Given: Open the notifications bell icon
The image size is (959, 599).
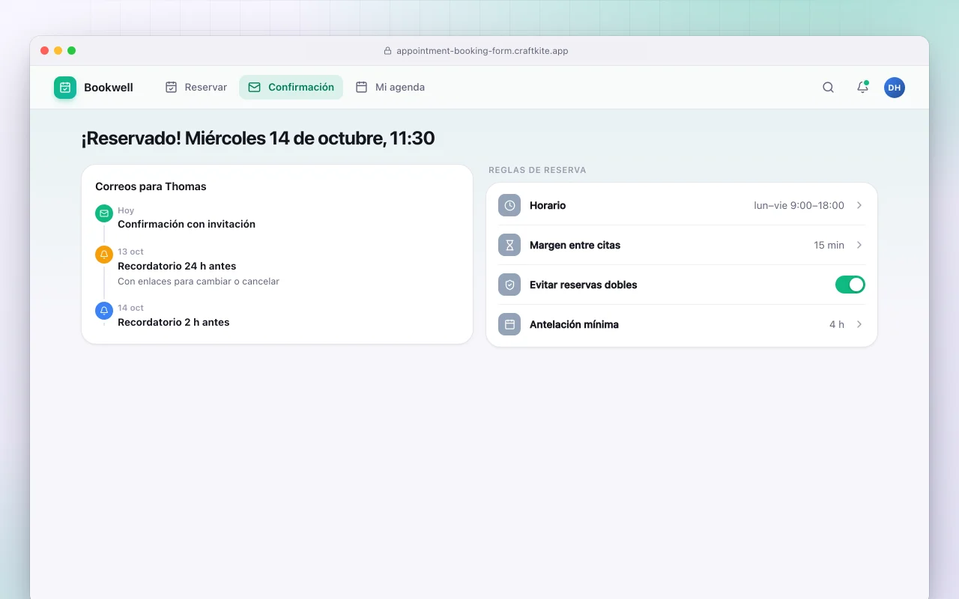Looking at the screenshot, I should pos(862,88).
